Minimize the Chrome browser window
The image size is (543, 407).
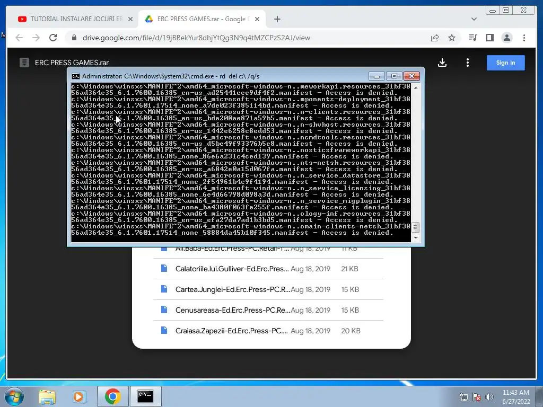(493, 11)
